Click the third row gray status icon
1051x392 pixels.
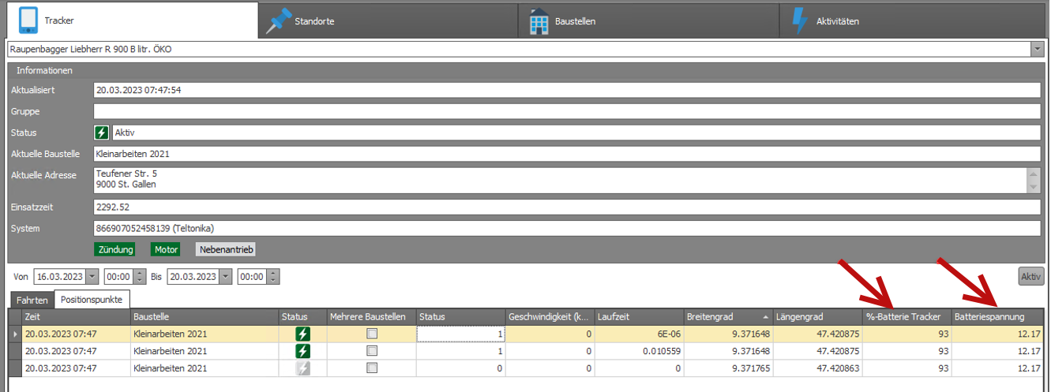(x=302, y=368)
